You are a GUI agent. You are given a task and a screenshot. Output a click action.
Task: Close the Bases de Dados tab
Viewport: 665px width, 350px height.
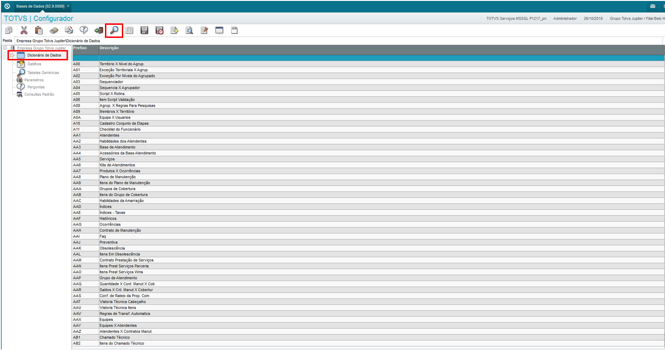tap(68, 6)
